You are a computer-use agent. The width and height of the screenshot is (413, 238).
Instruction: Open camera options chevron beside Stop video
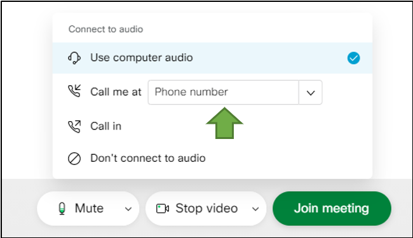coord(255,209)
